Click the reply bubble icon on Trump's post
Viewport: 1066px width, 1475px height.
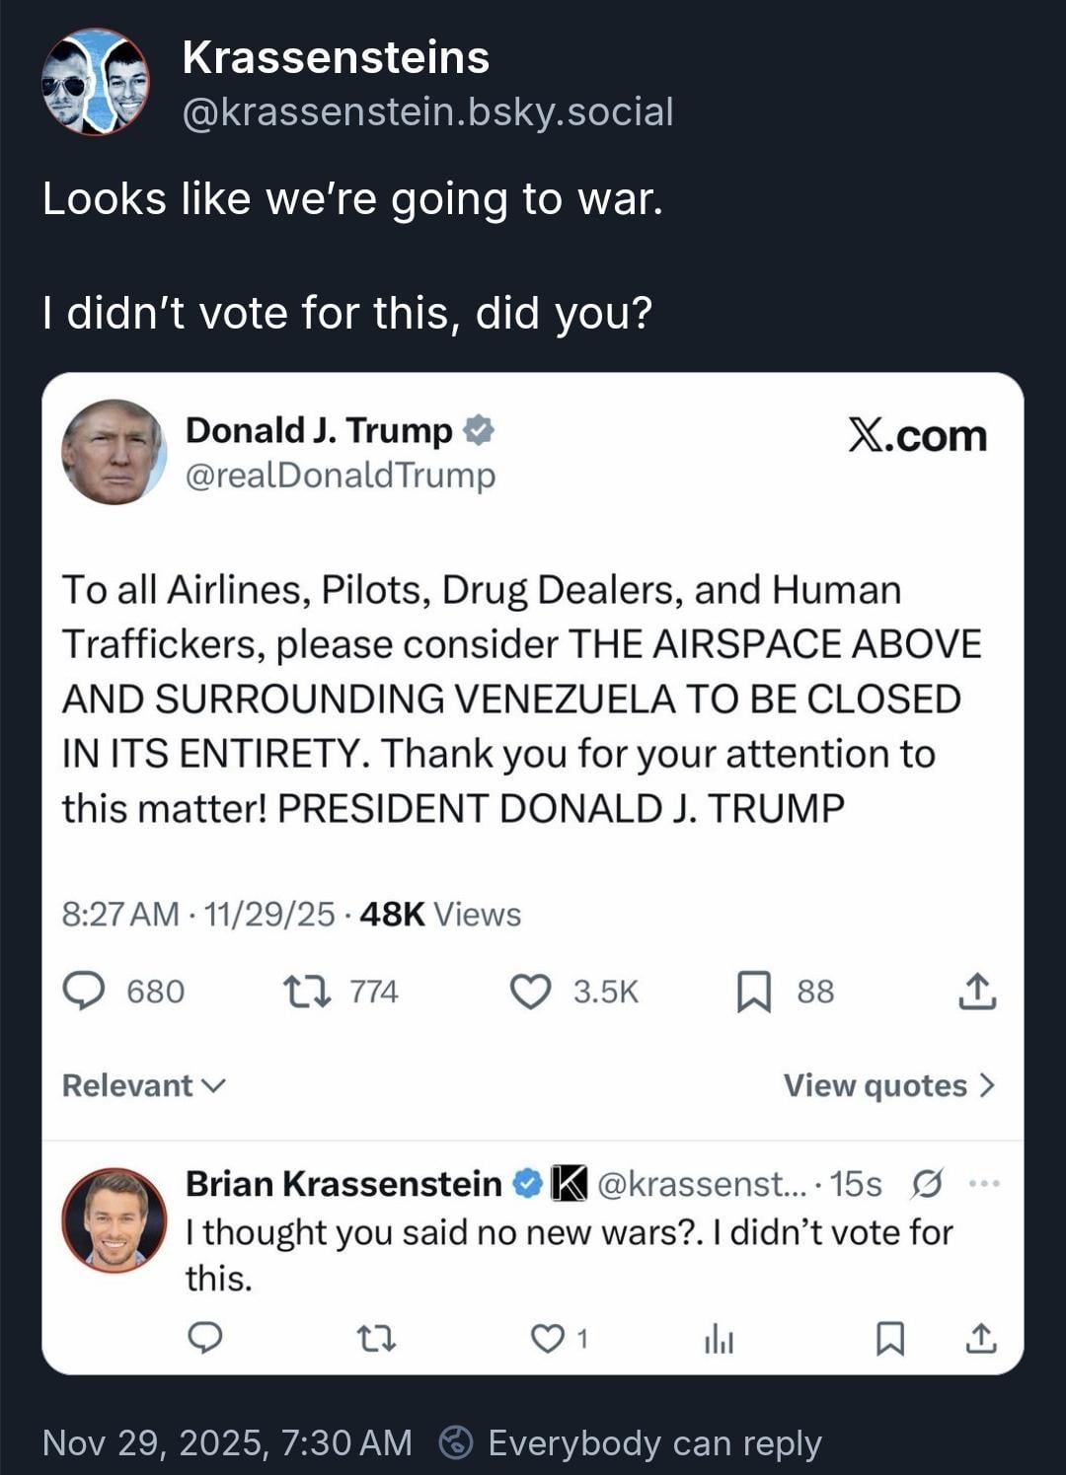84,991
